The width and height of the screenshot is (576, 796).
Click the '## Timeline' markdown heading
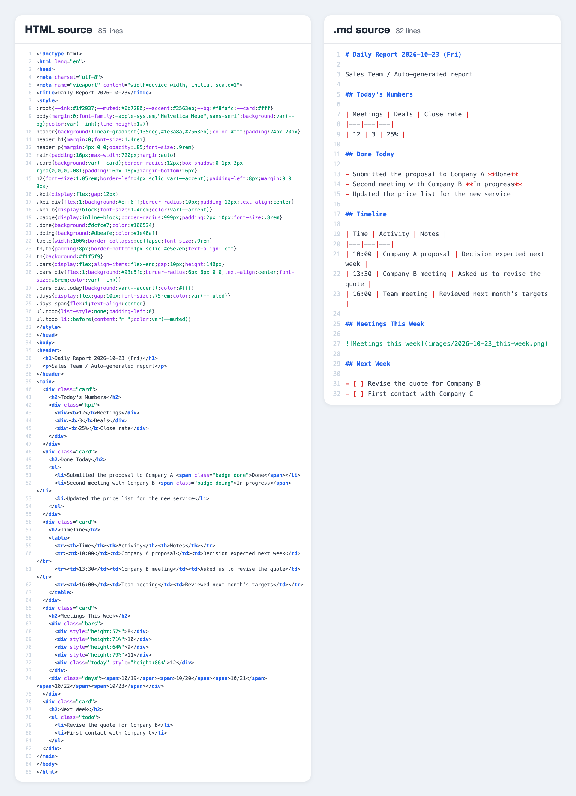(366, 214)
